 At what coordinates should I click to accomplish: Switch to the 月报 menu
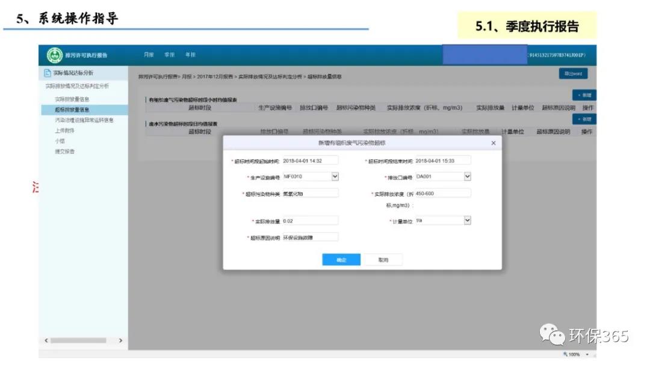pyautogui.click(x=149, y=55)
